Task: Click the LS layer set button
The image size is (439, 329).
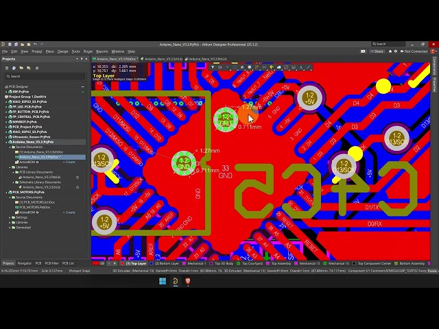Action: tap(102, 263)
